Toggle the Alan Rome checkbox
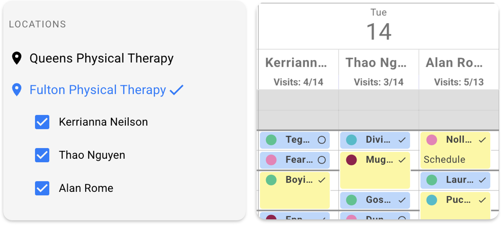502x225 pixels. (42, 188)
